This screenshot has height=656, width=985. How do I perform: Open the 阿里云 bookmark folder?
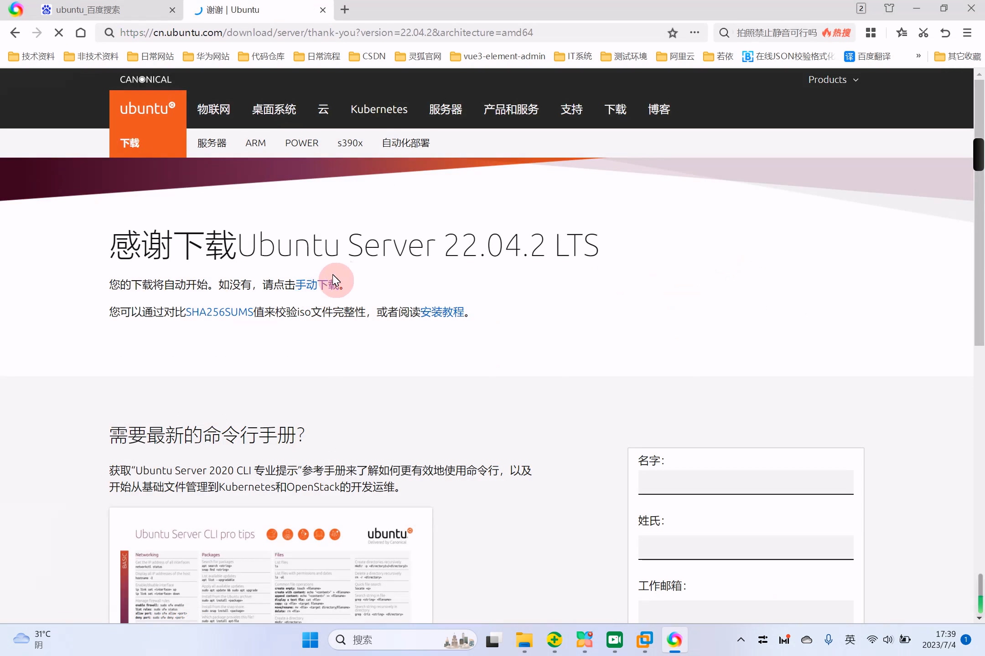[675, 56]
